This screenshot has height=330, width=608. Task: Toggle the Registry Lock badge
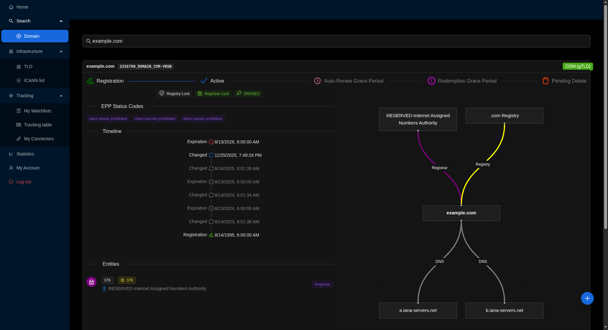point(174,93)
